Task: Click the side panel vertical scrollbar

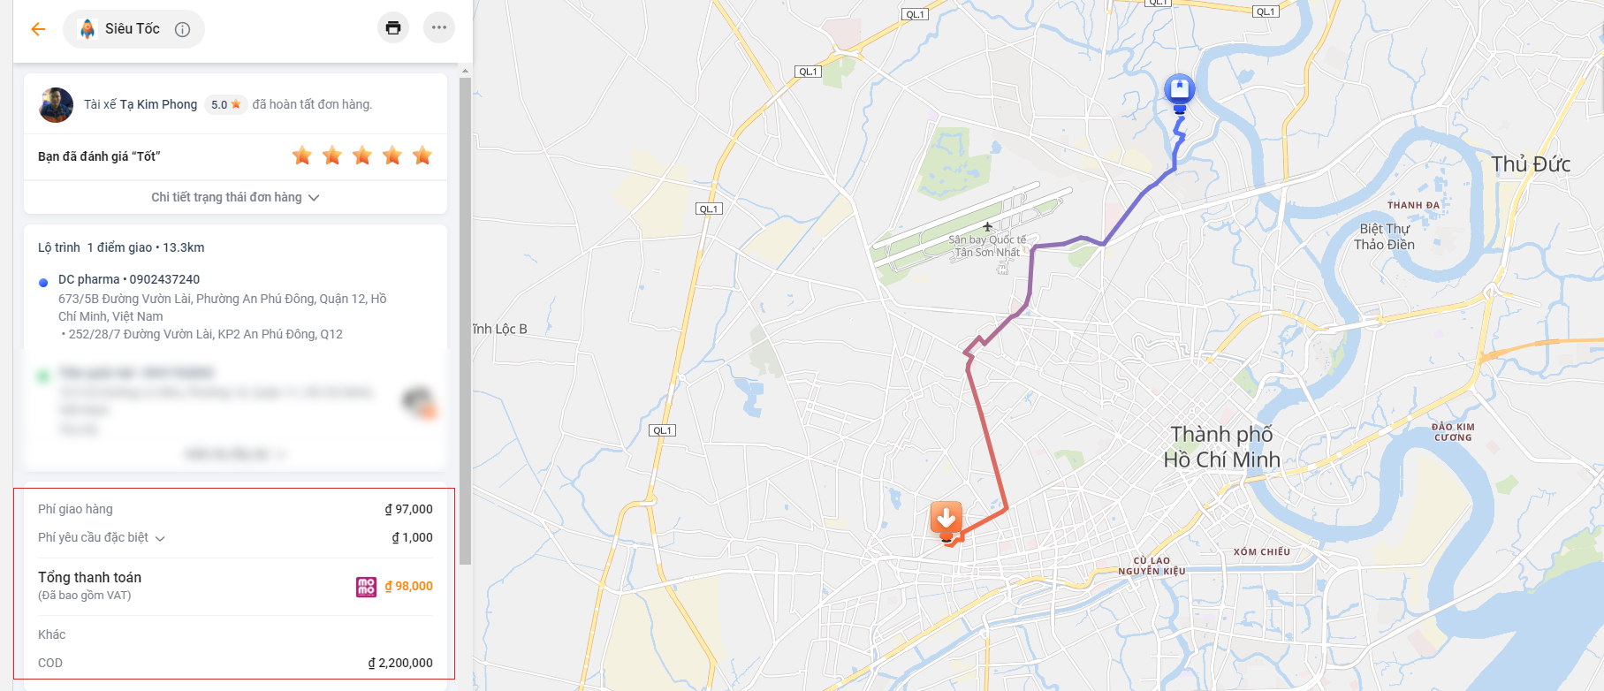Action: (465, 321)
